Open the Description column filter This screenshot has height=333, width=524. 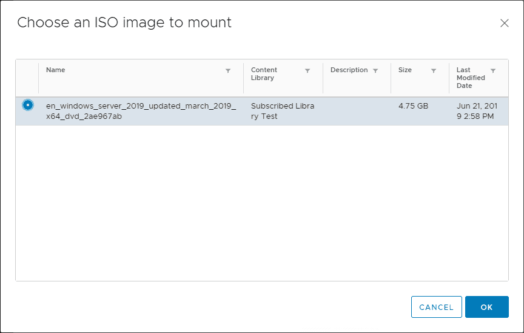(375, 71)
